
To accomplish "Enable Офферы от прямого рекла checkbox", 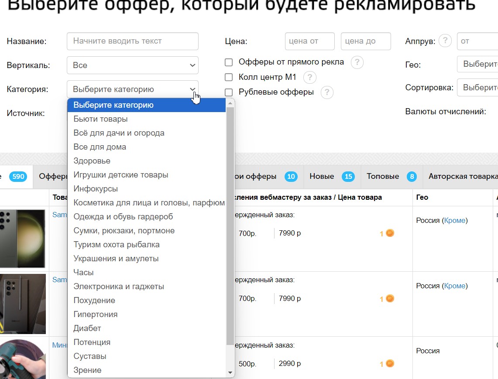I will (229, 62).
